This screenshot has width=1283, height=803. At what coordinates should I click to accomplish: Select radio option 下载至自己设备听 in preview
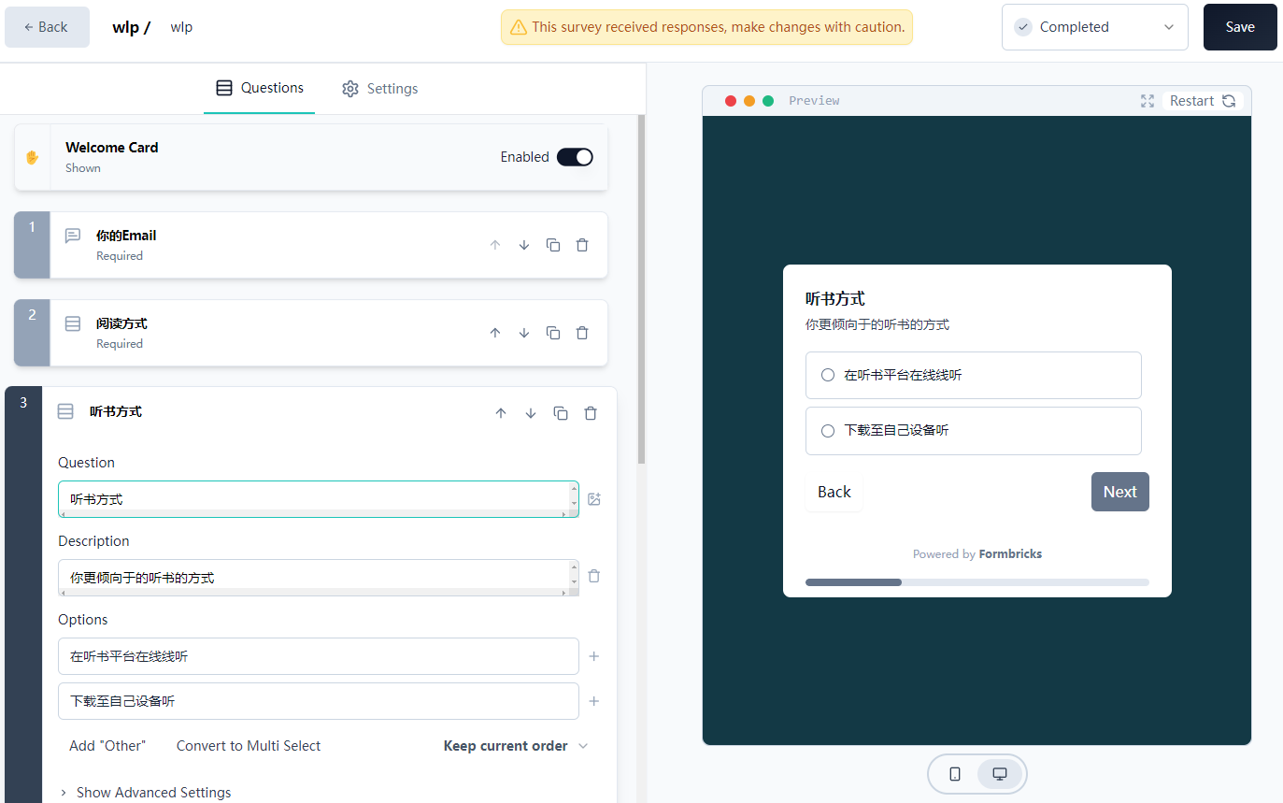(828, 430)
